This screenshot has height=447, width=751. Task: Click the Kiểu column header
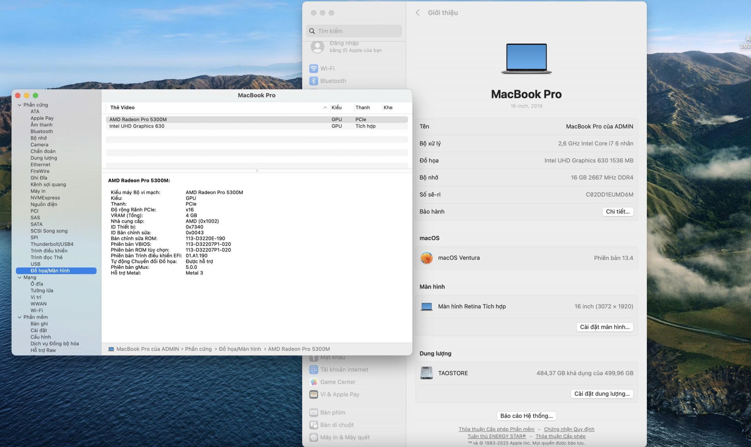click(336, 108)
